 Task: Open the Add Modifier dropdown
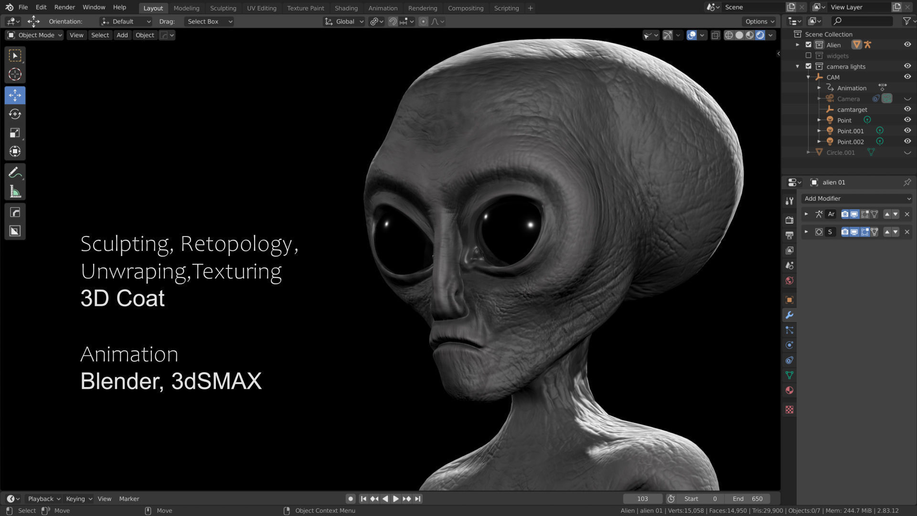[x=857, y=198]
